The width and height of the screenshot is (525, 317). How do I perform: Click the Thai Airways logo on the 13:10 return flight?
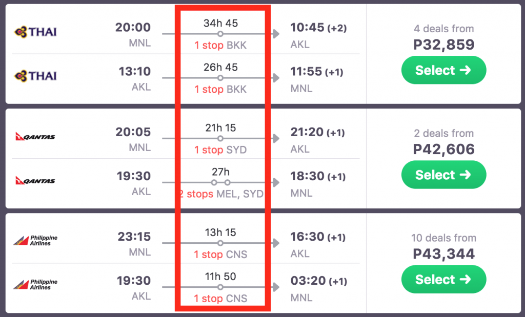[35, 76]
